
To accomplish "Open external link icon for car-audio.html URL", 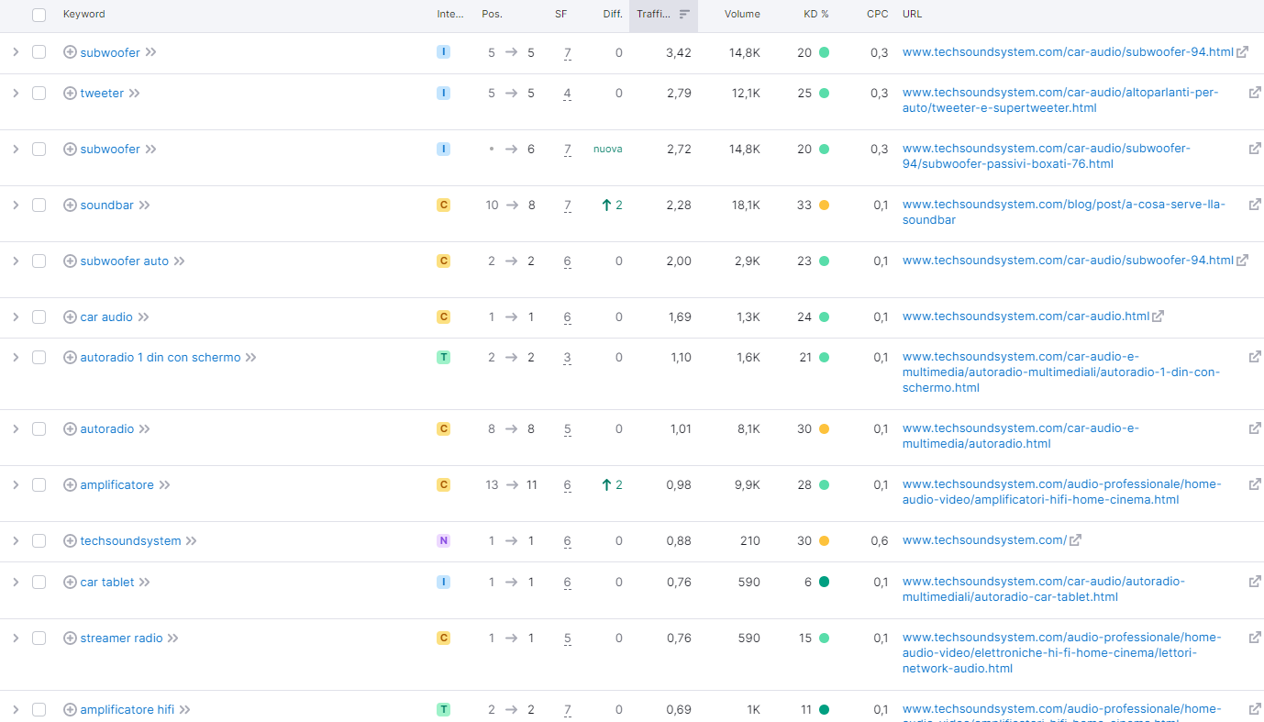I will point(1159,316).
